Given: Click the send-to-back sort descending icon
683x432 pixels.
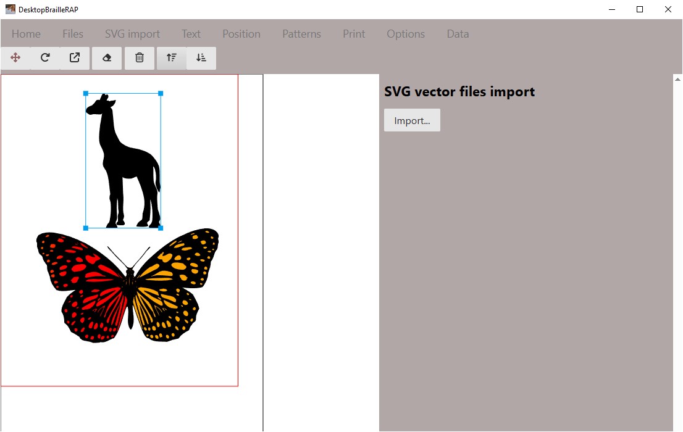Looking at the screenshot, I should tap(201, 58).
